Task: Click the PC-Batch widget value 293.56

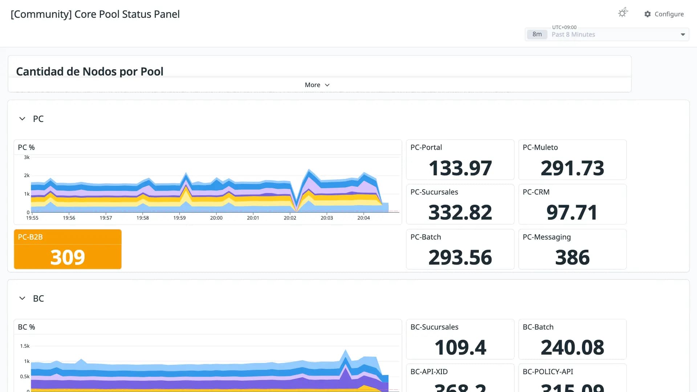Action: click(x=460, y=257)
